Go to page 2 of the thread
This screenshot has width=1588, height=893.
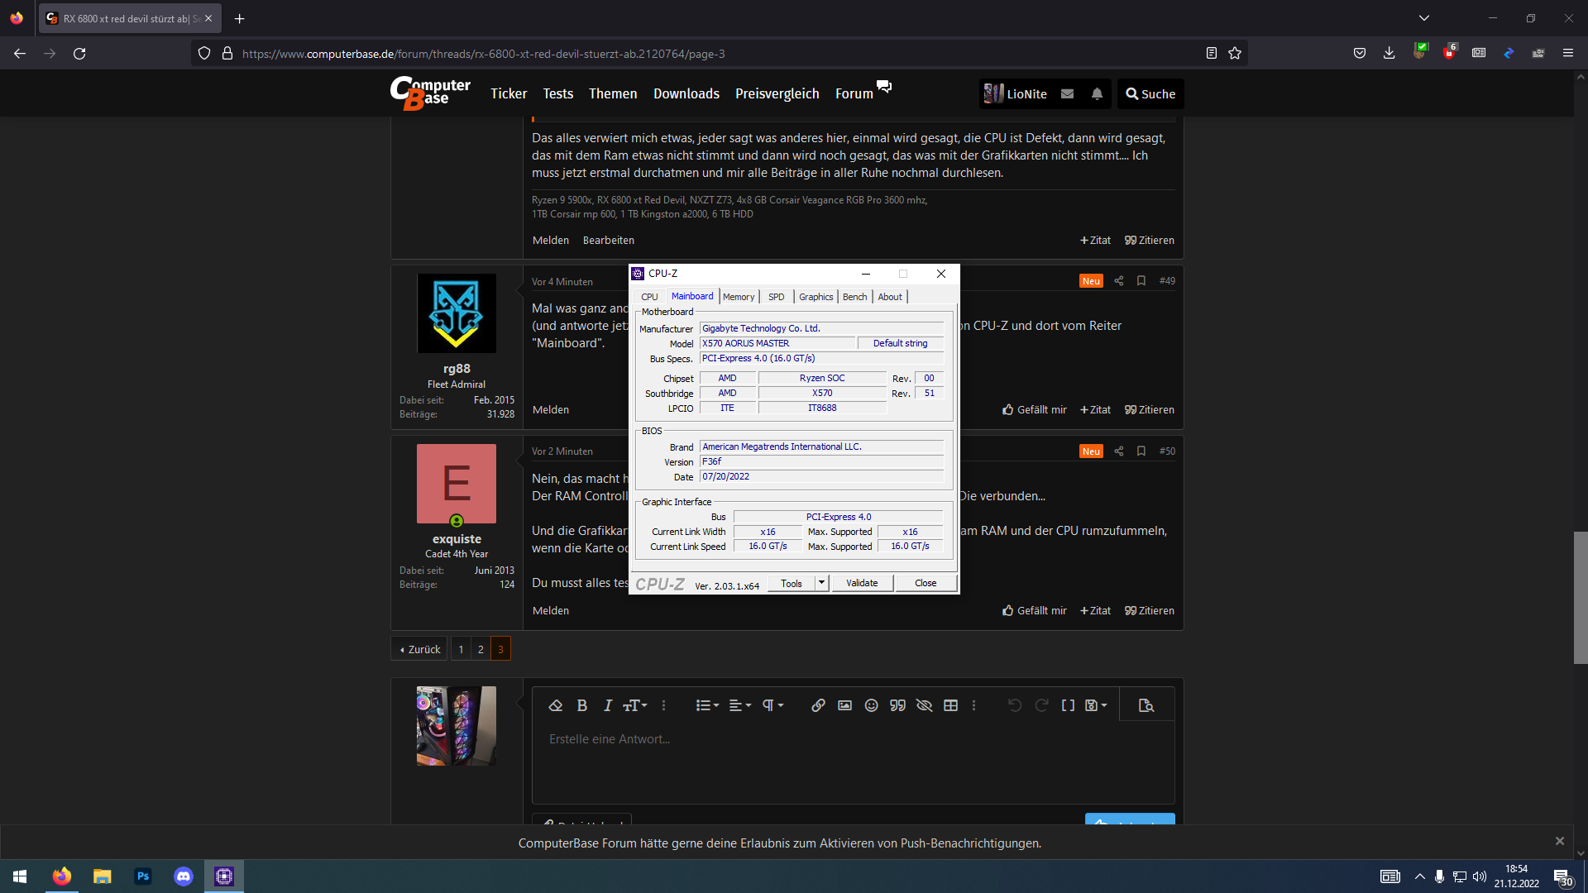coord(481,649)
